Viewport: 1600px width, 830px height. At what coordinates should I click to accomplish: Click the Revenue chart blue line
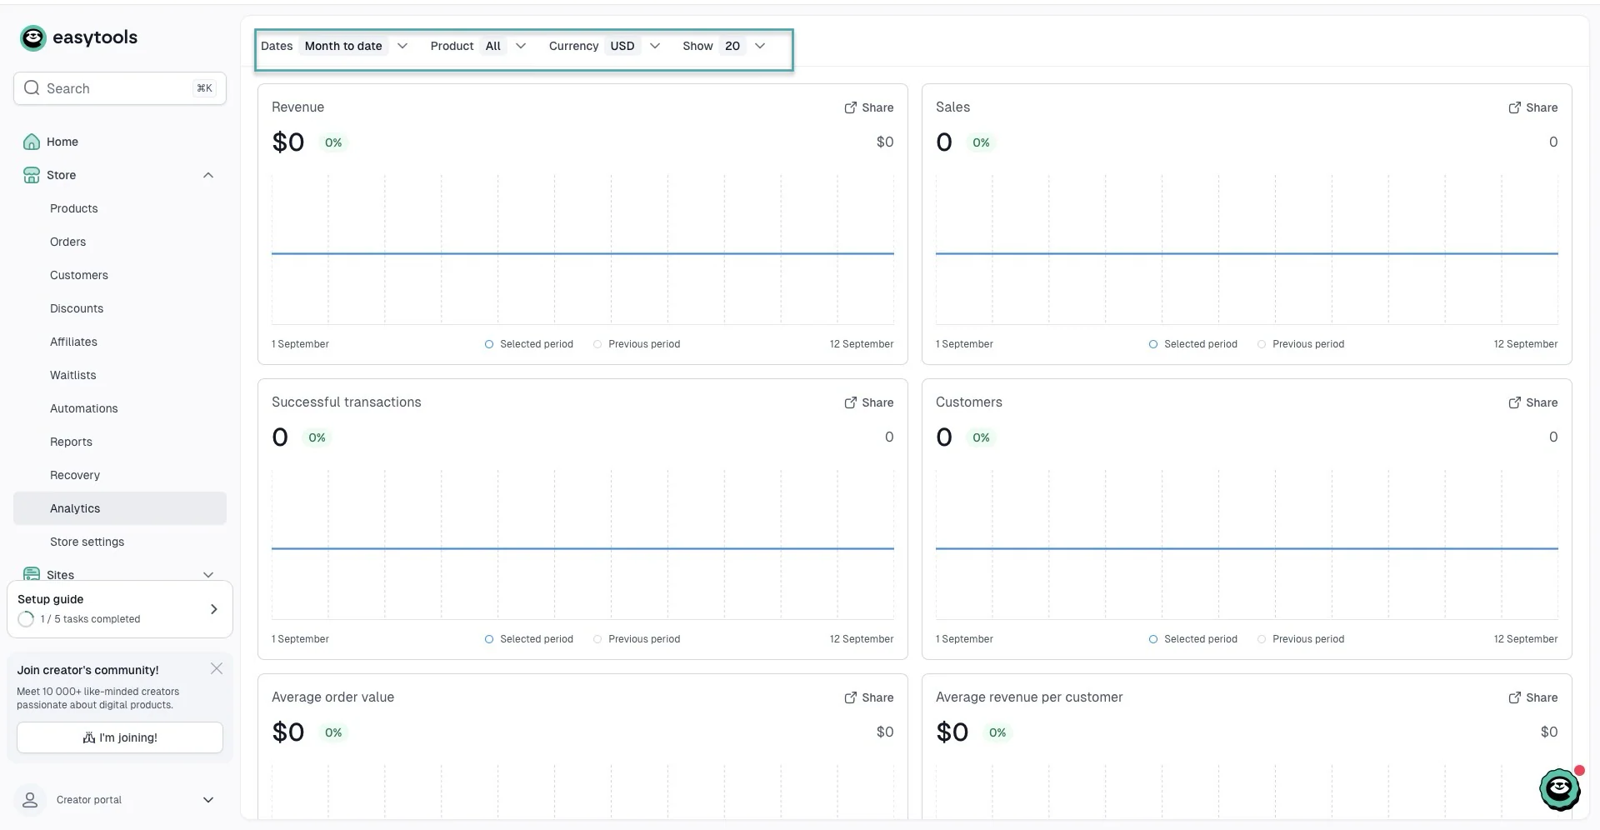[582, 253]
